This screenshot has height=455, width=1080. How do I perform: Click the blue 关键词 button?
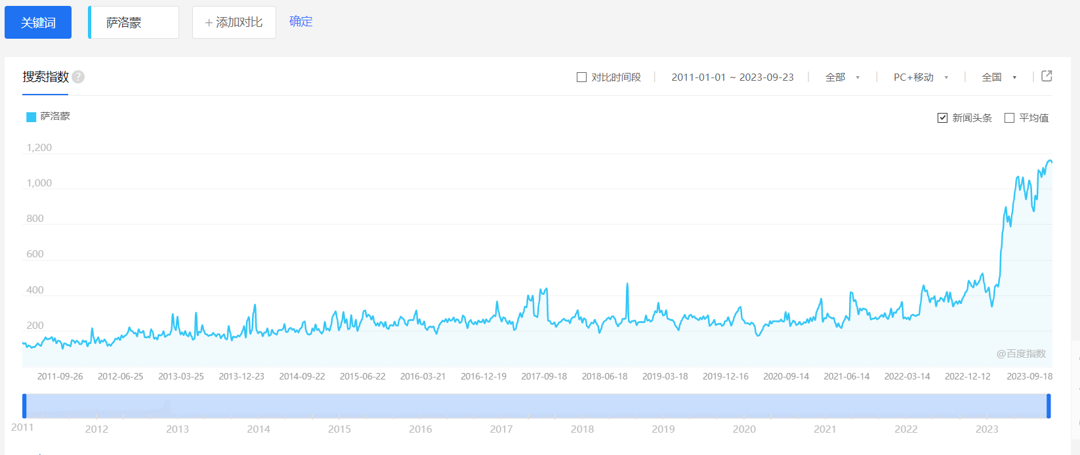pyautogui.click(x=38, y=23)
